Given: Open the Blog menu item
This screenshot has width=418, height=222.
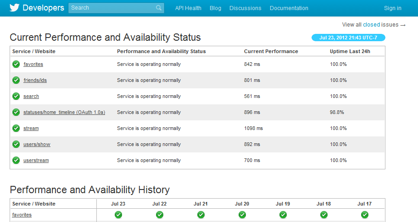Looking at the screenshot, I should 215,8.
